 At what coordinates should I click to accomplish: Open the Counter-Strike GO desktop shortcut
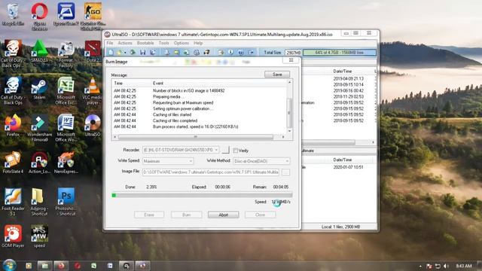click(93, 17)
